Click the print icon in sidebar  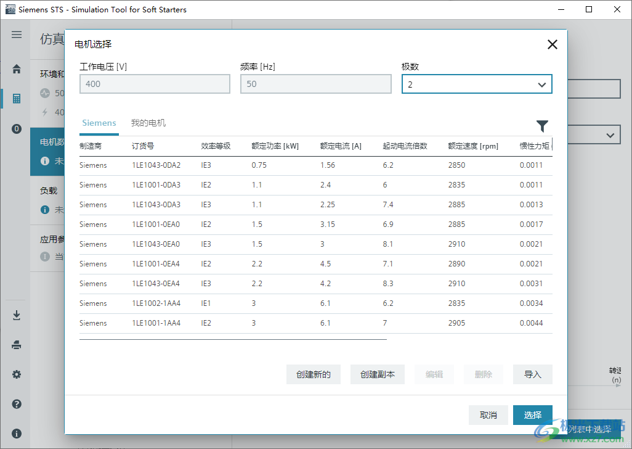coord(17,345)
